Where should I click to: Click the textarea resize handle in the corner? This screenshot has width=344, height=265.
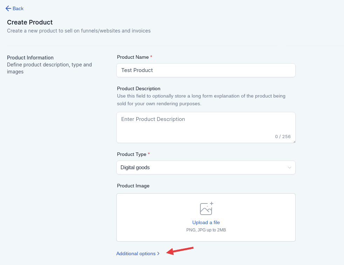(294, 142)
